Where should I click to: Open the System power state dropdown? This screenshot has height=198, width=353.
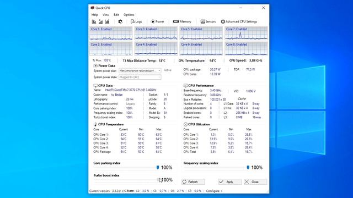(x=140, y=77)
